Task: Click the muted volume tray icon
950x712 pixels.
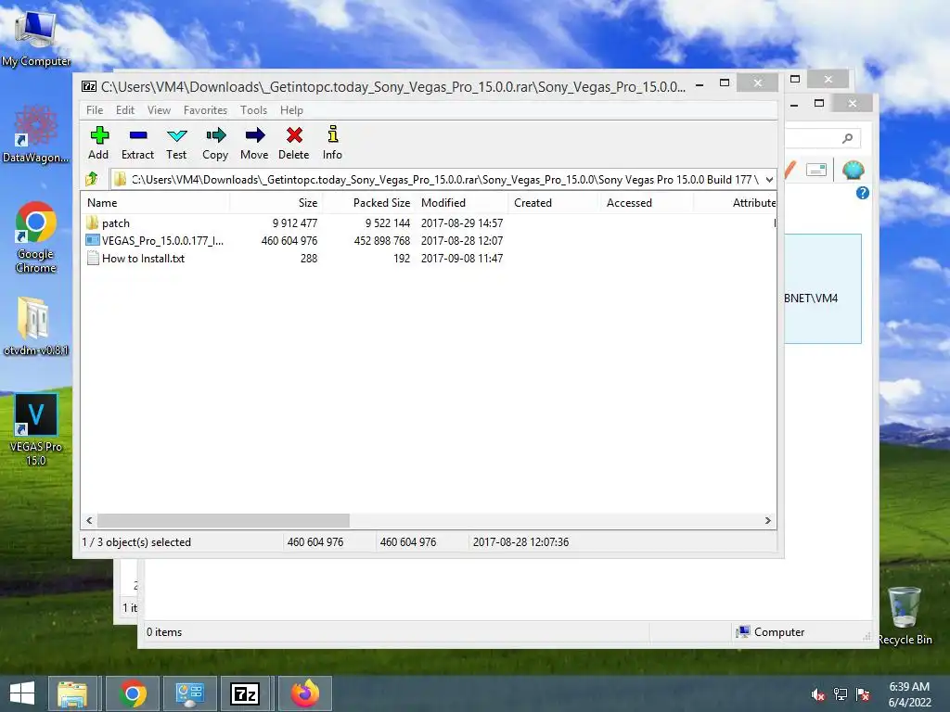Action: pyautogui.click(x=818, y=694)
